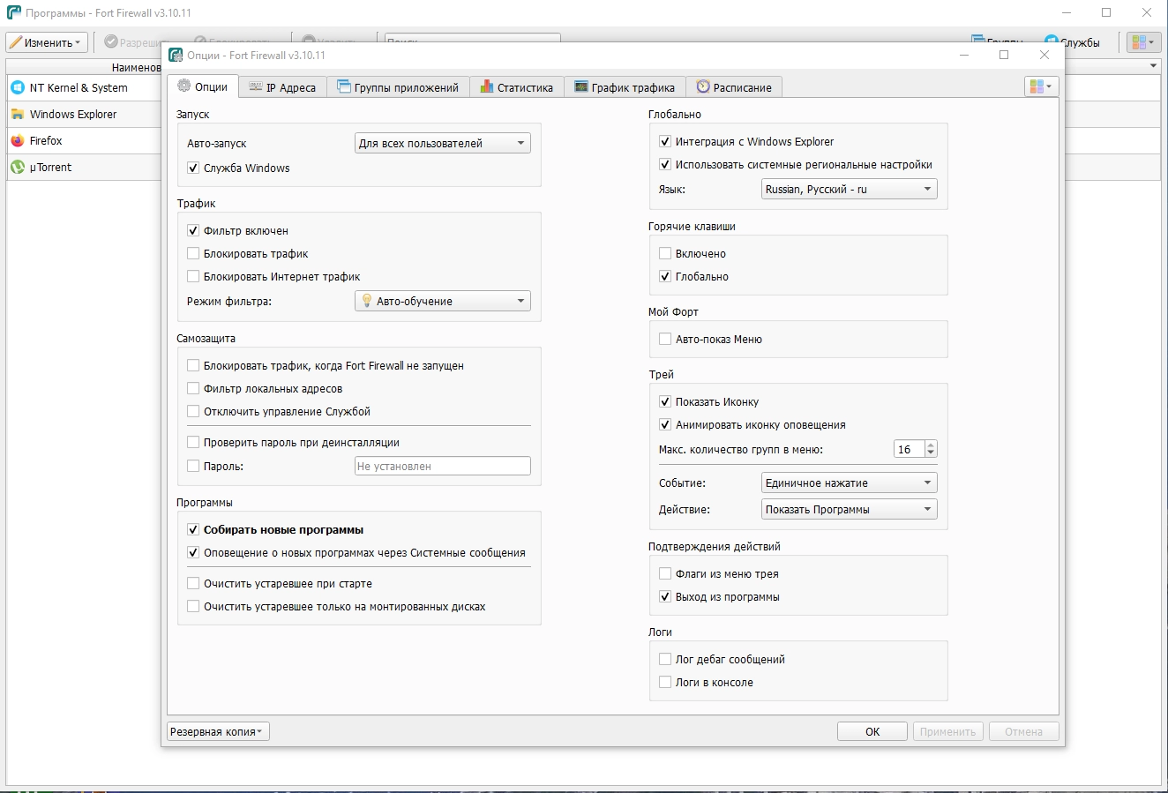Click the lightbulb icon in filter mode
Image resolution: width=1168 pixels, height=793 pixels.
[367, 301]
